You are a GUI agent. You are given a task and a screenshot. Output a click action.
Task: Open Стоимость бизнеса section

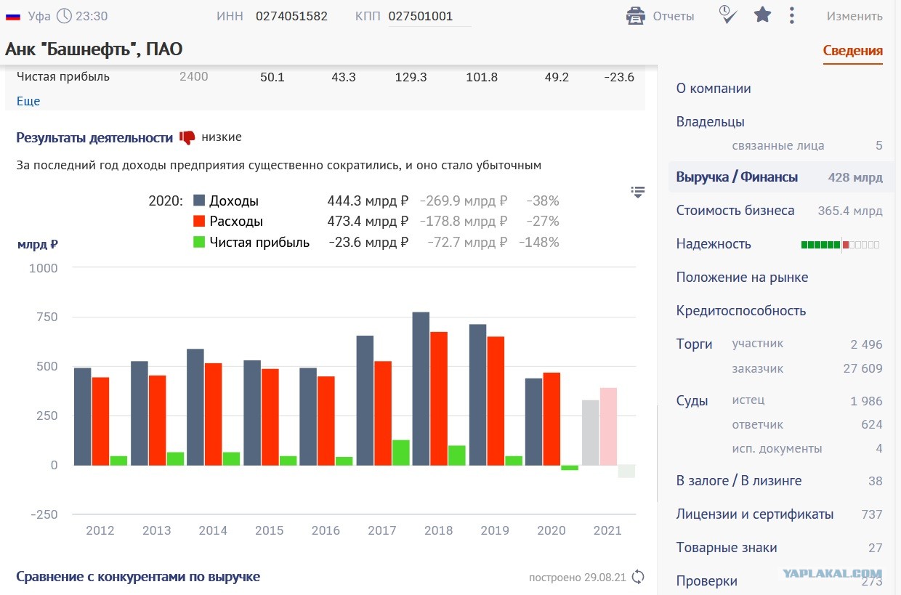click(778, 211)
